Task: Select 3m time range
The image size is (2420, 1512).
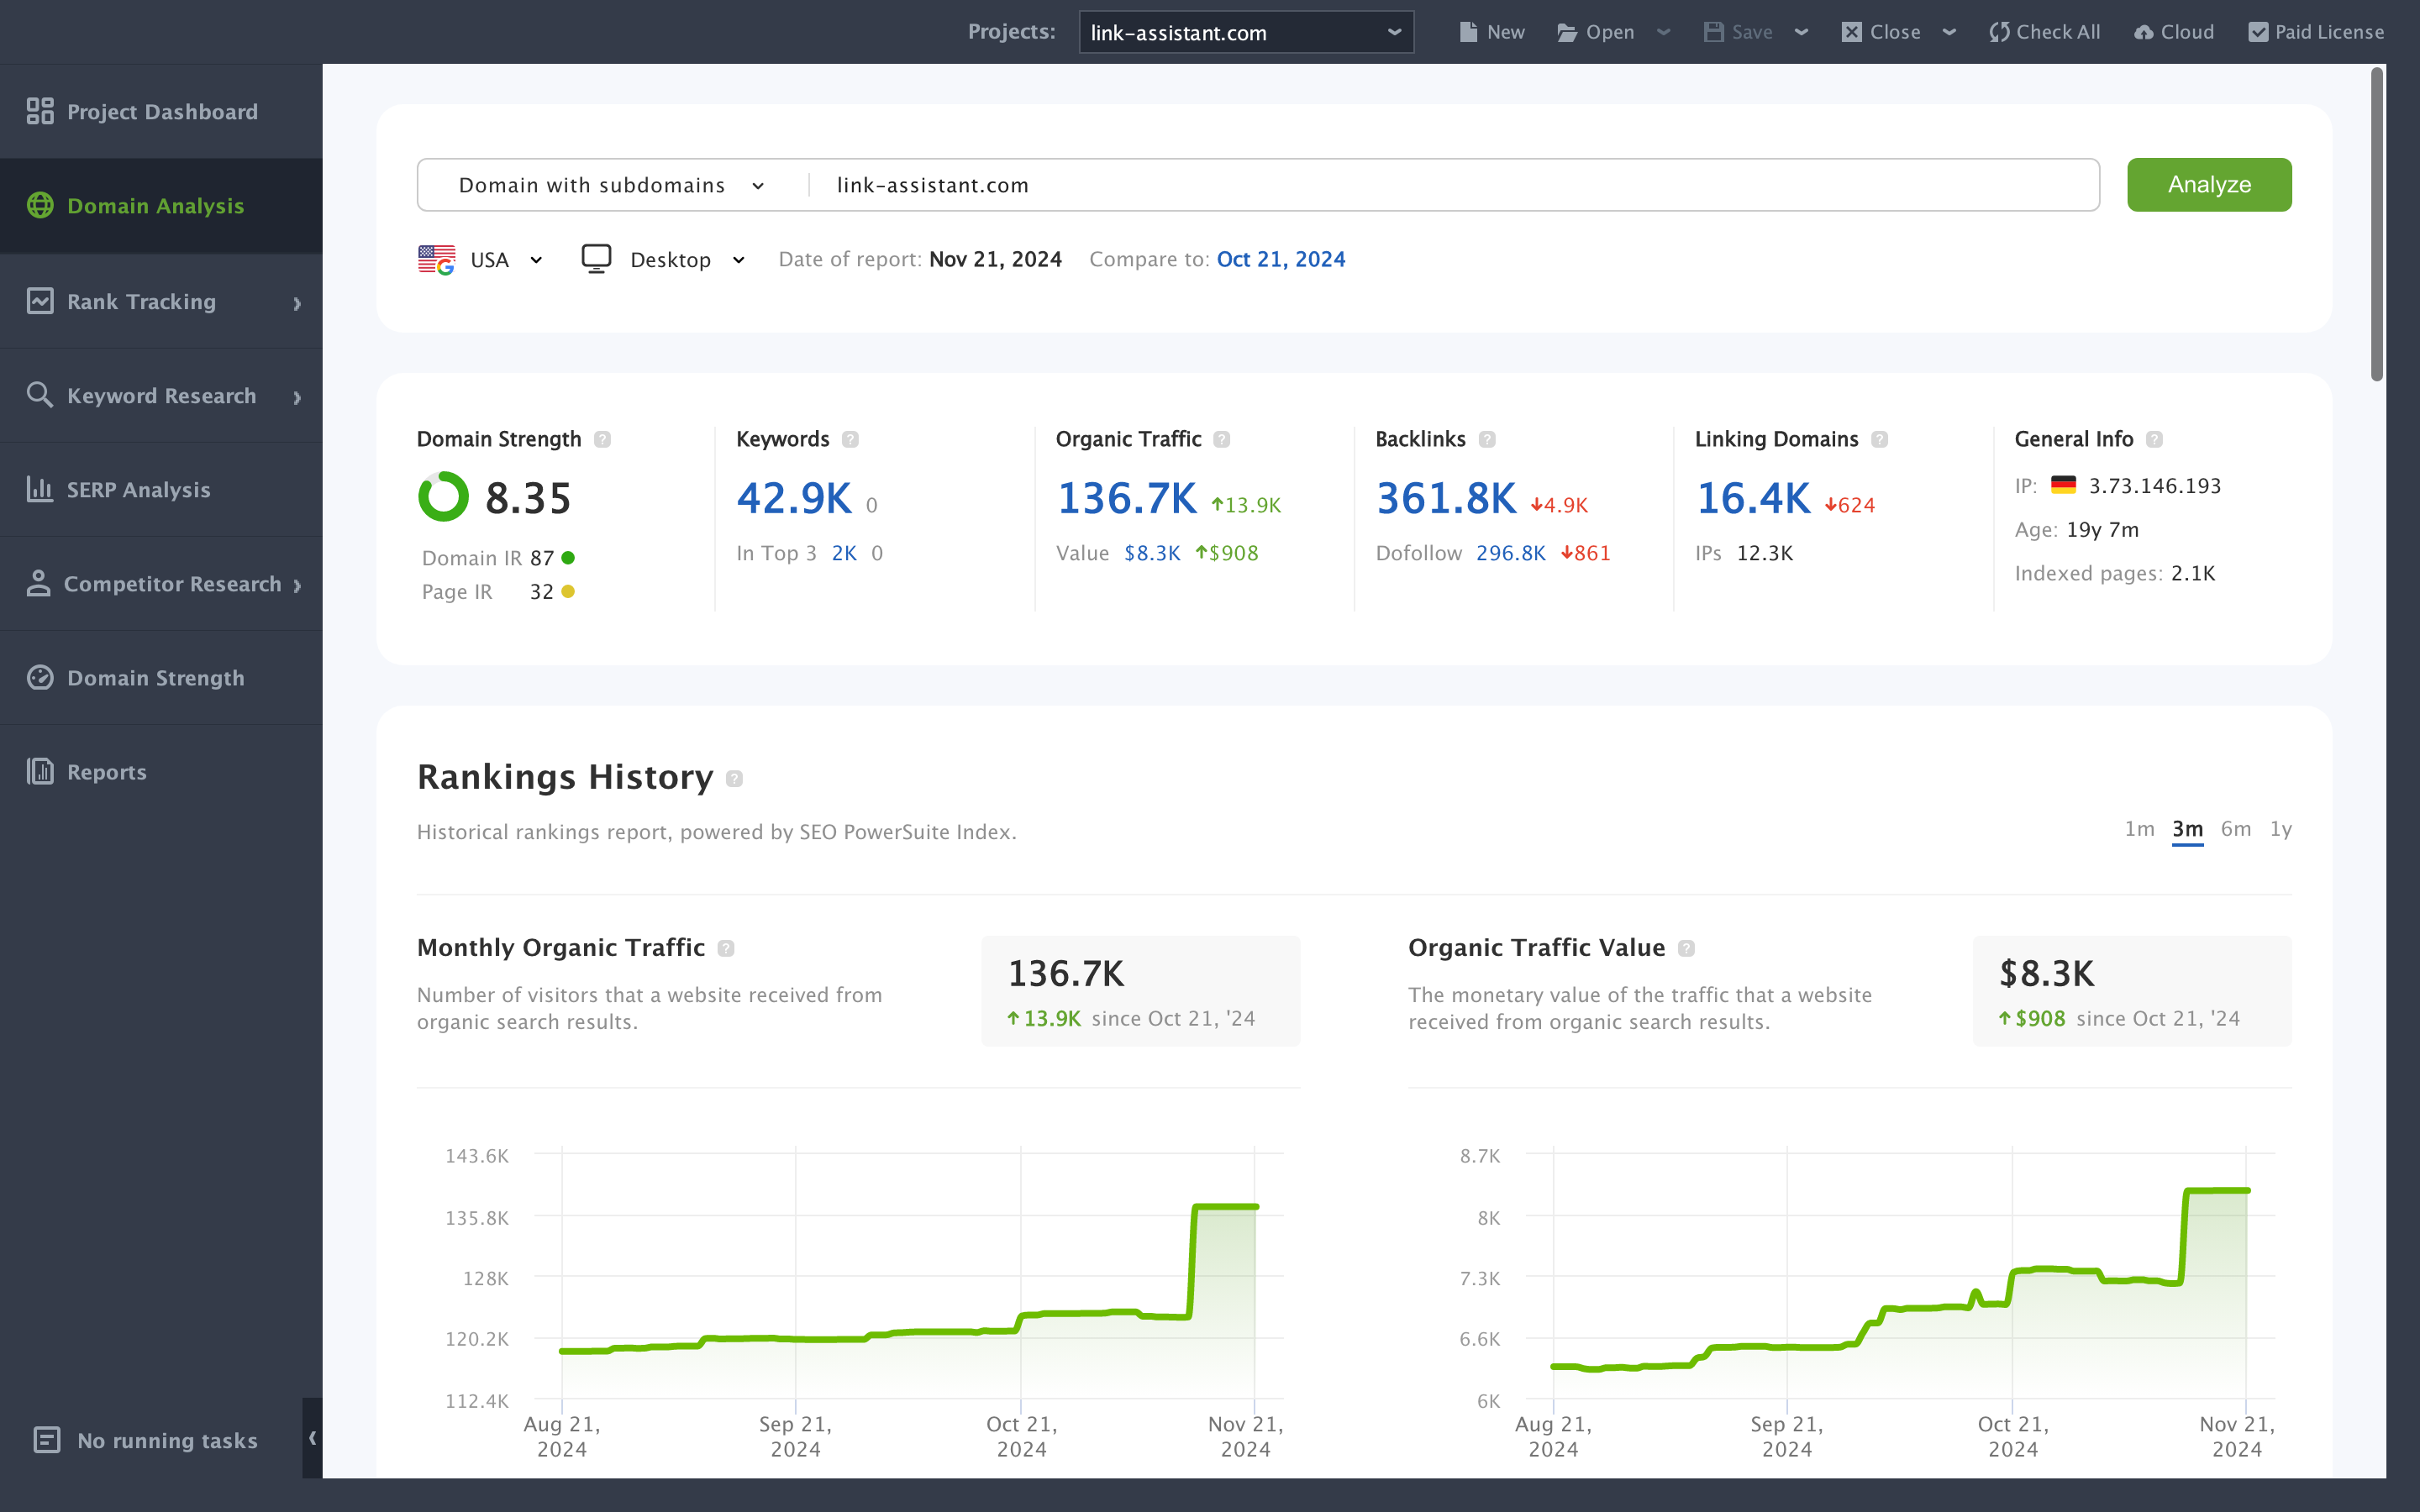Action: (x=2187, y=829)
